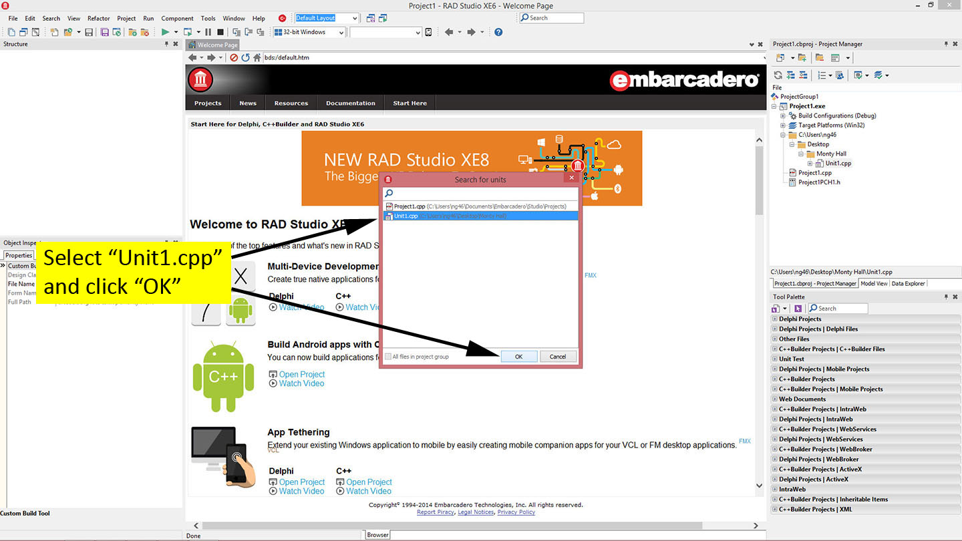Viewport: 962px width, 541px height.
Task: Click the Run (green play) toolbar icon
Action: (165, 32)
